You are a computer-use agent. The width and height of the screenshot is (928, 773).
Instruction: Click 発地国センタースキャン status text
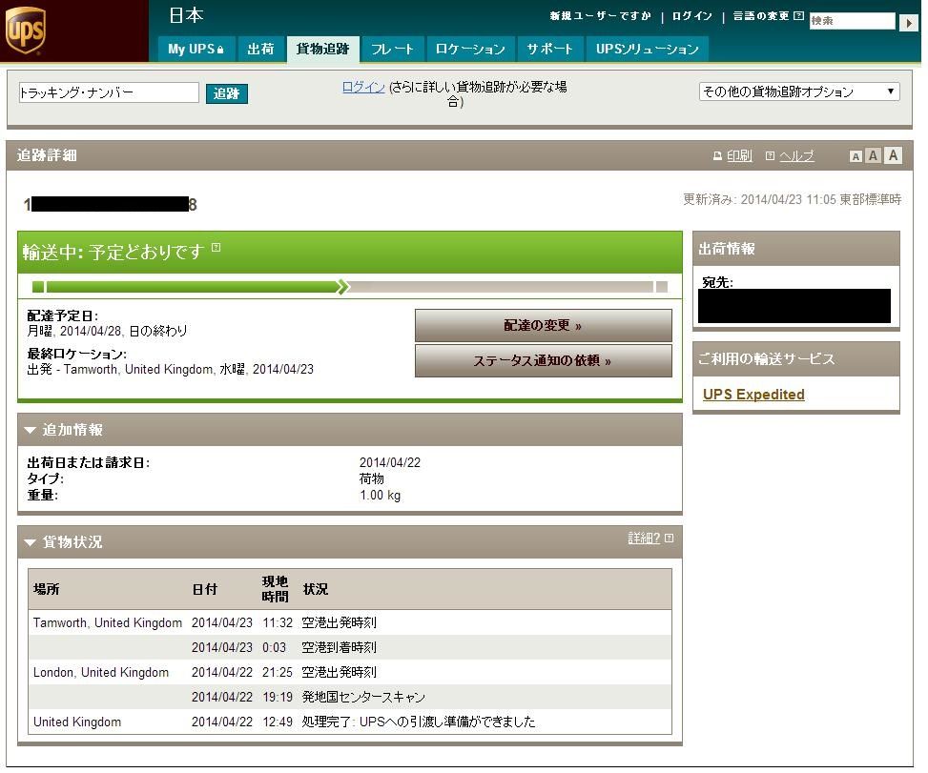pyautogui.click(x=363, y=698)
